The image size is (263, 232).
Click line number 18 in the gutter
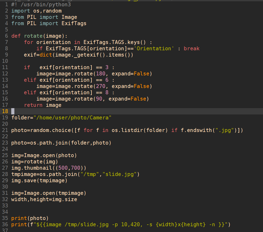5,111
